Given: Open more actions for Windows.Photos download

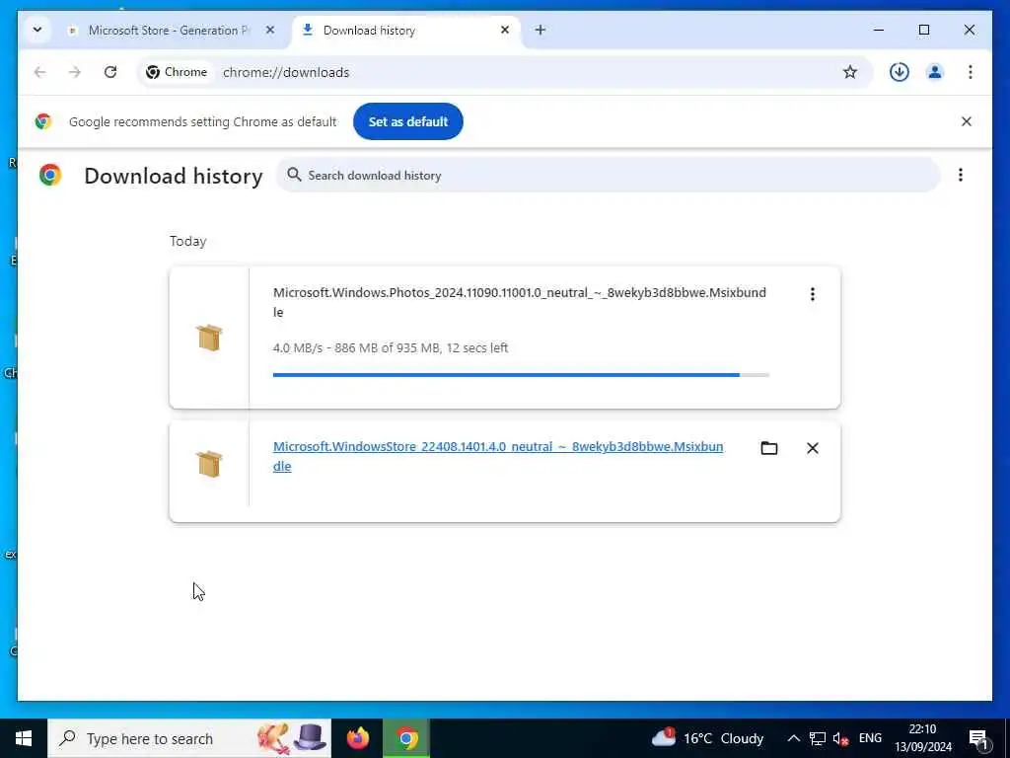Looking at the screenshot, I should [x=813, y=294].
